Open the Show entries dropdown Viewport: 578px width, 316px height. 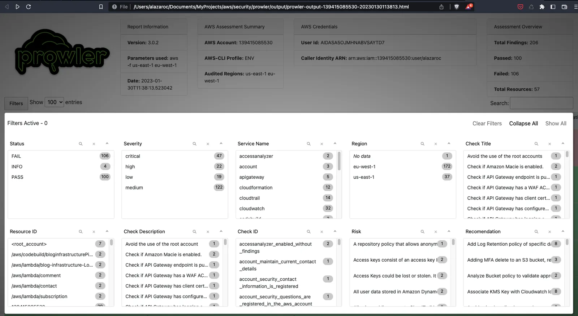point(54,102)
